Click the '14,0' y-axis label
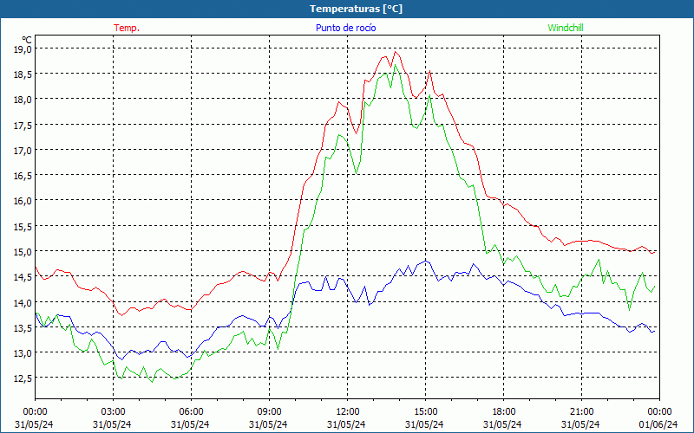The height and width of the screenshot is (433, 694). (23, 302)
